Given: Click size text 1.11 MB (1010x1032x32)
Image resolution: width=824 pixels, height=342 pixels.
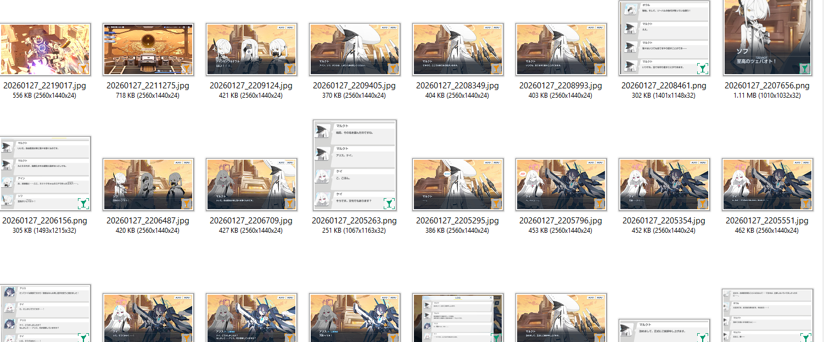Looking at the screenshot, I should (x=767, y=96).
